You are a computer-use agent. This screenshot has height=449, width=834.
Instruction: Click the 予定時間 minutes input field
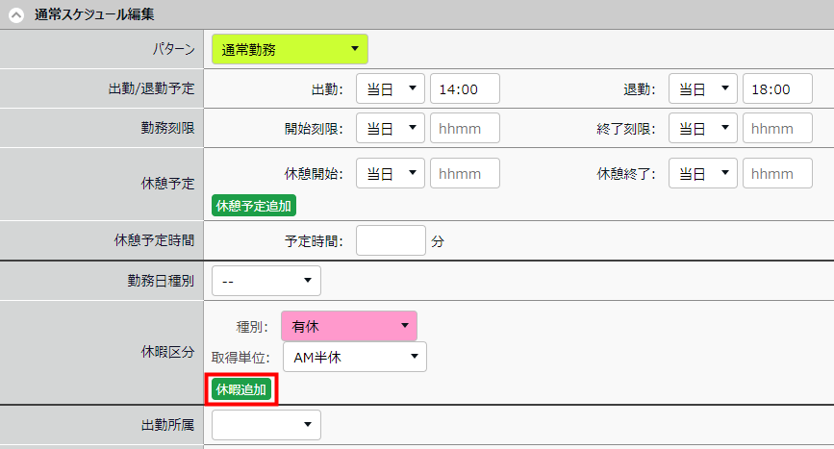pos(390,240)
